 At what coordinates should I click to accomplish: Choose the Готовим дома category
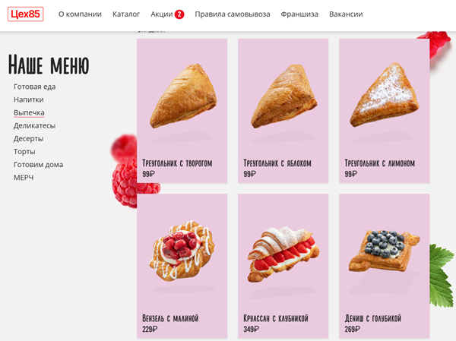tap(39, 165)
